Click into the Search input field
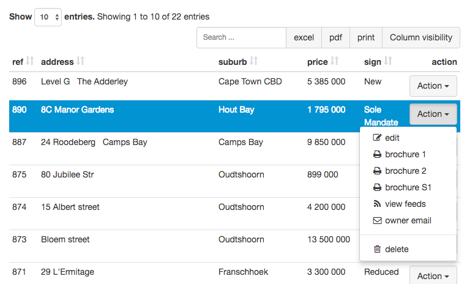Image resolution: width=467 pixels, height=284 pixels. (241, 38)
